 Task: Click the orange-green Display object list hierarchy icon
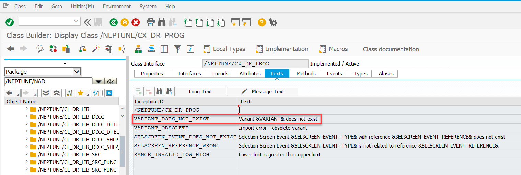[x=138, y=49]
